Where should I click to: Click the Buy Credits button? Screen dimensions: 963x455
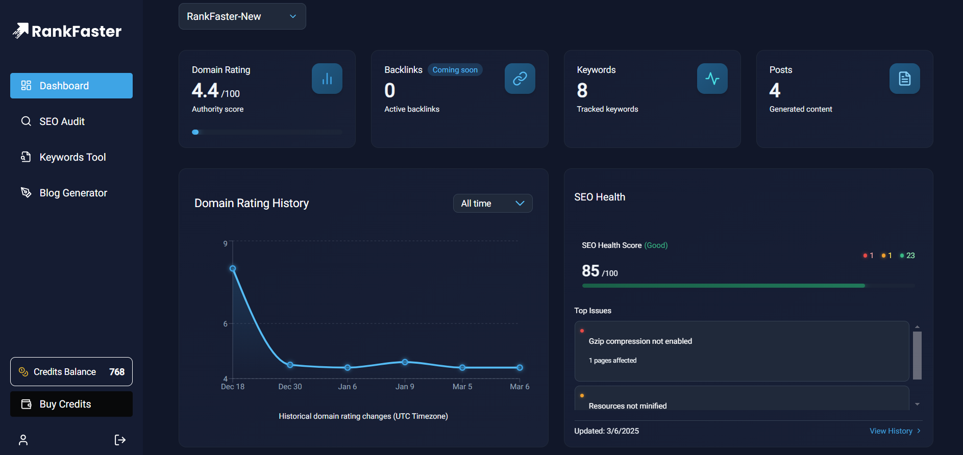click(x=71, y=404)
